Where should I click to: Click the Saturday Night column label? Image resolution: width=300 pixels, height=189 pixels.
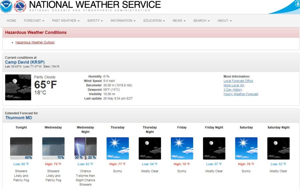[x=279, y=128]
